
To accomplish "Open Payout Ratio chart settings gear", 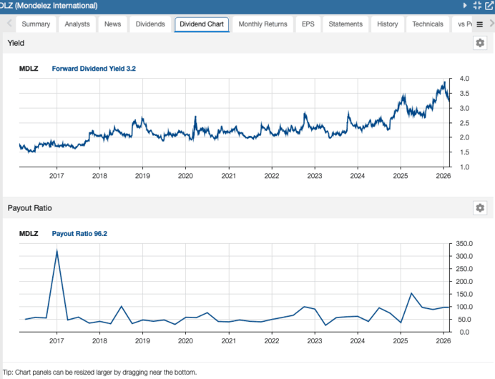I will click(480, 207).
